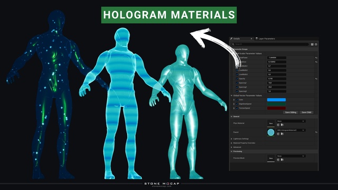Click use-selected arrow under Phys Material

click(278, 125)
